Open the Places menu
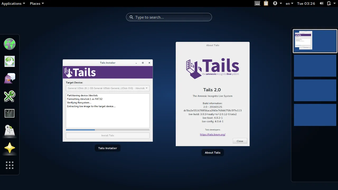 (37, 3)
